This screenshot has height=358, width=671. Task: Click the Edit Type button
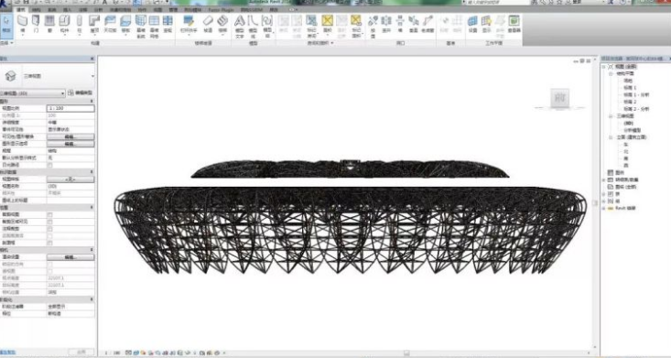click(x=81, y=92)
